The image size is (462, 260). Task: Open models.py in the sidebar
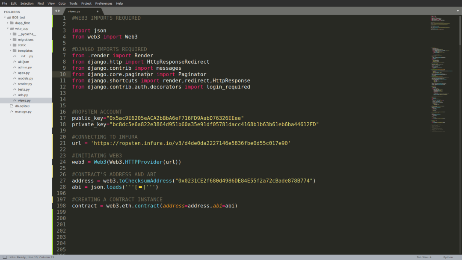coord(25,78)
